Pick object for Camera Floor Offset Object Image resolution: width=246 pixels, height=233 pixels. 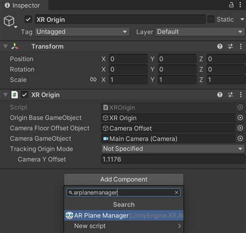[x=240, y=128]
